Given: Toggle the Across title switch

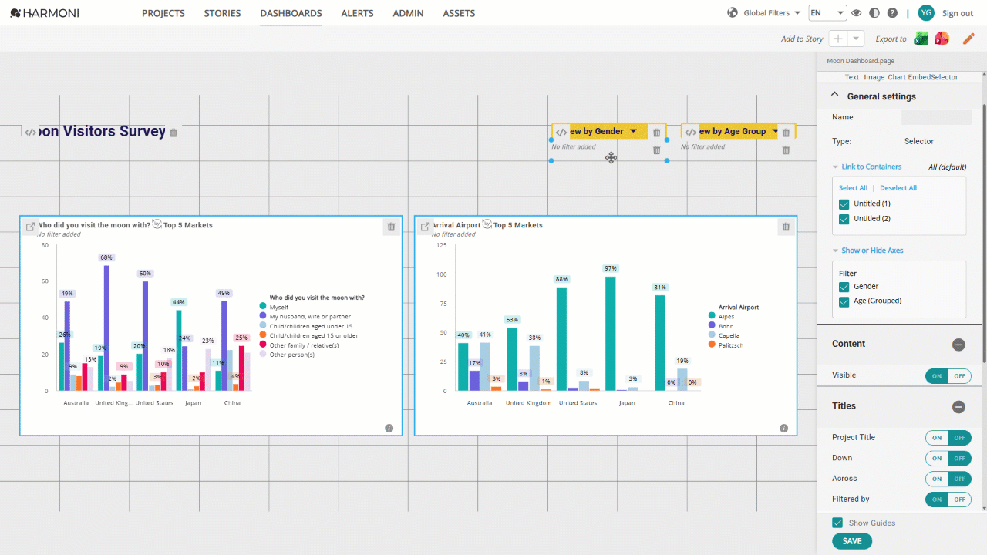Looking at the screenshot, I should tap(948, 479).
